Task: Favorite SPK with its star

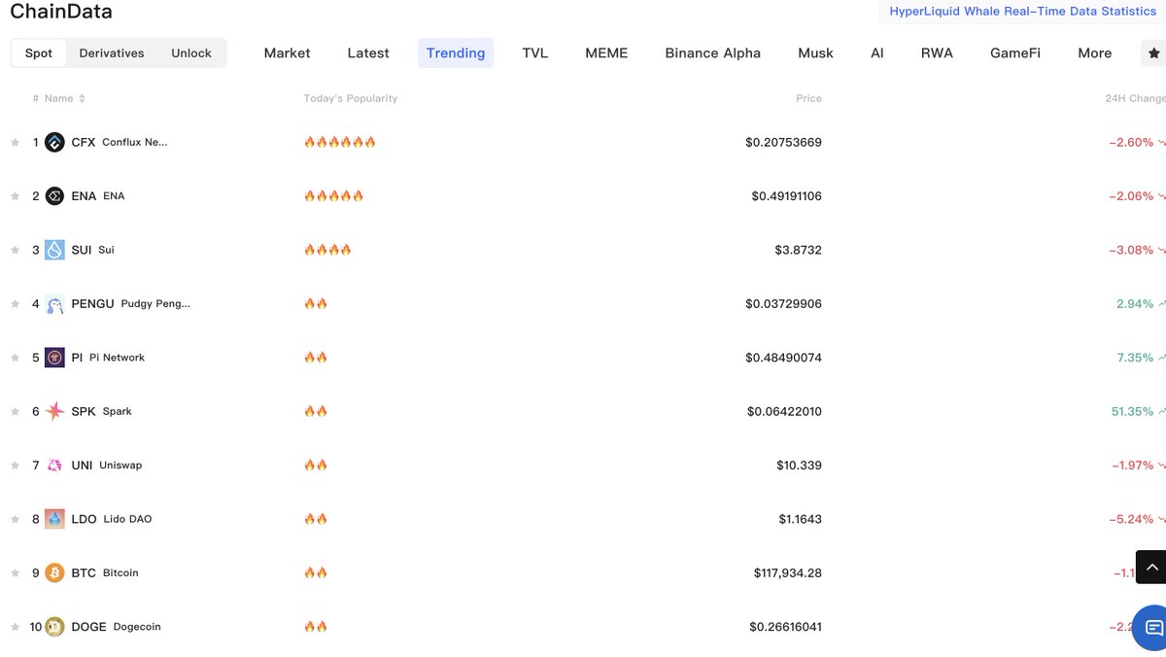Action: click(15, 411)
